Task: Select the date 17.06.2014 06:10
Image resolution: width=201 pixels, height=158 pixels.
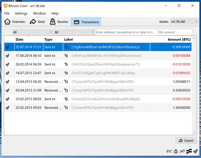Action: [x=28, y=56]
